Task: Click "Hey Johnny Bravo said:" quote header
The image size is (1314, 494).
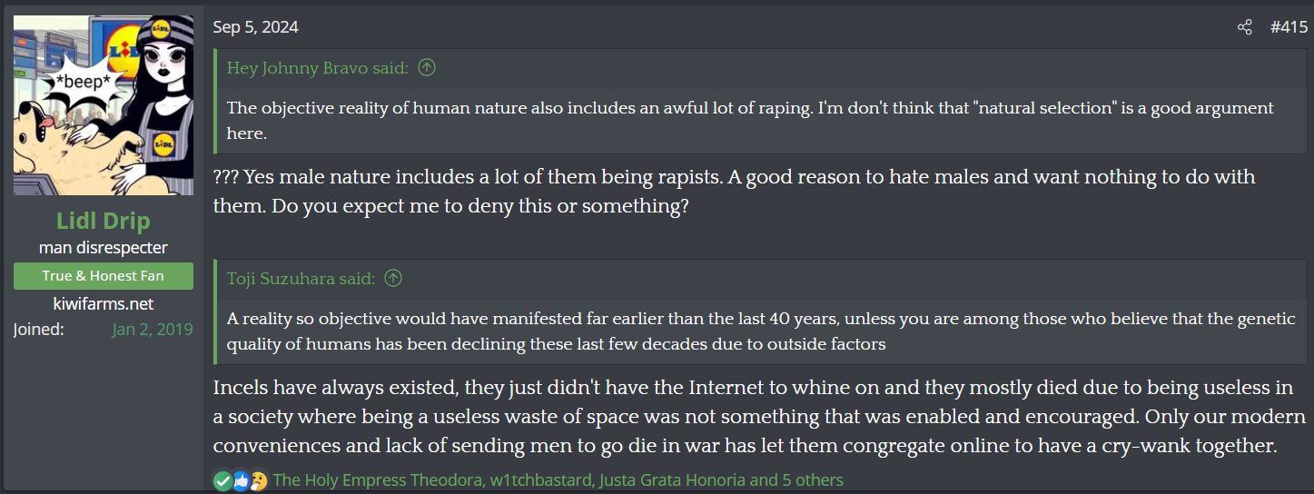Action: (x=318, y=67)
